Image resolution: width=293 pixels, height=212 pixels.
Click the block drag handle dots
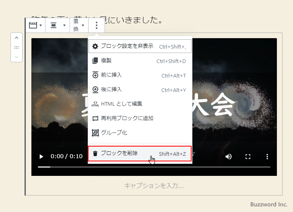tap(17, 47)
